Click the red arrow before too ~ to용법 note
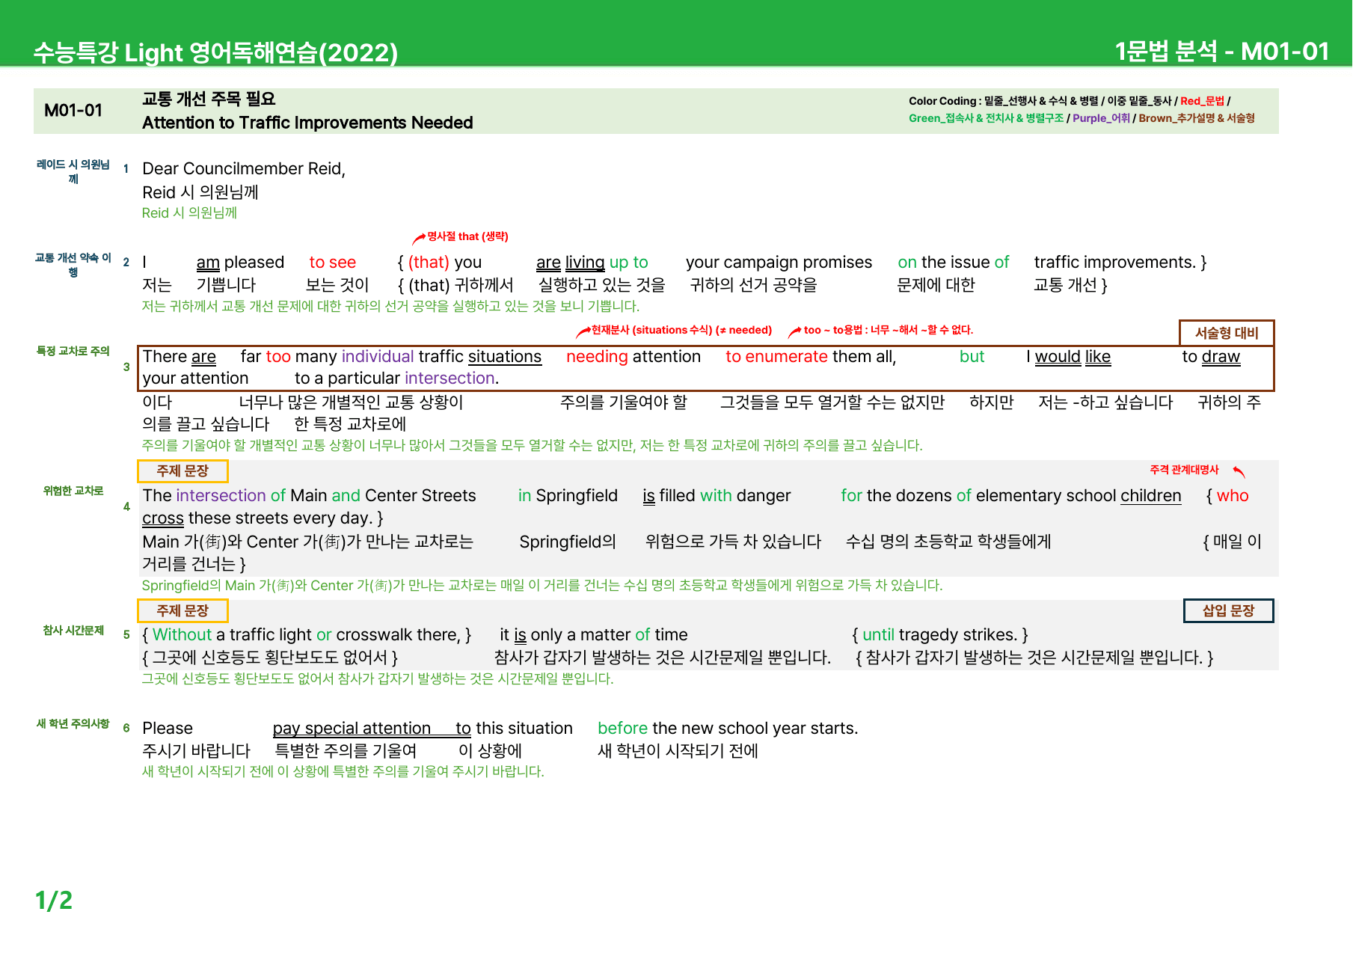Viewport: 1353px width, 956px height. click(795, 331)
